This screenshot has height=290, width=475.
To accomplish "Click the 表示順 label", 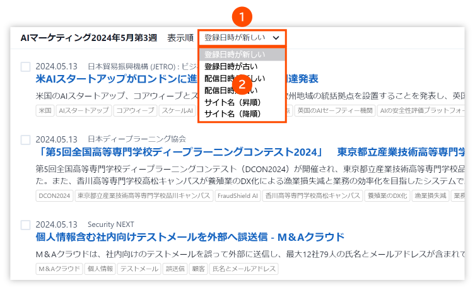I will [x=180, y=38].
